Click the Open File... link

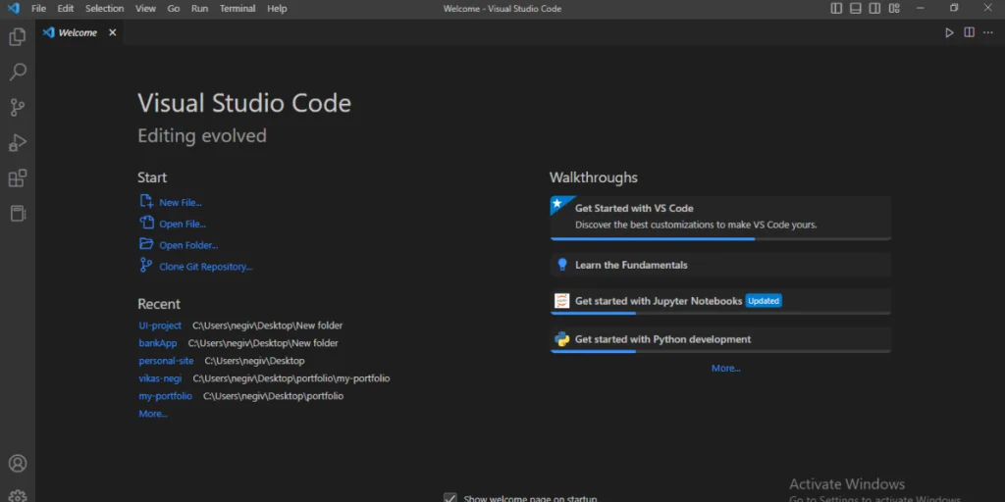(183, 225)
